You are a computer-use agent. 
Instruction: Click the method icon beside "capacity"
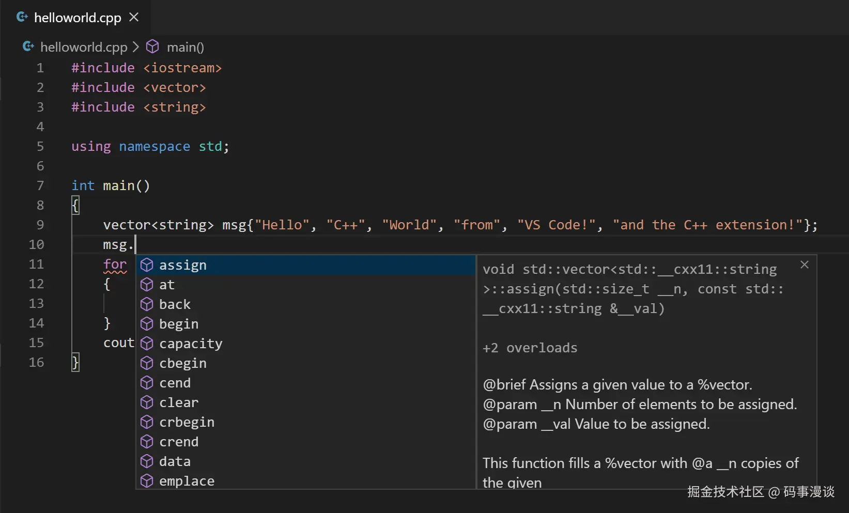147,344
